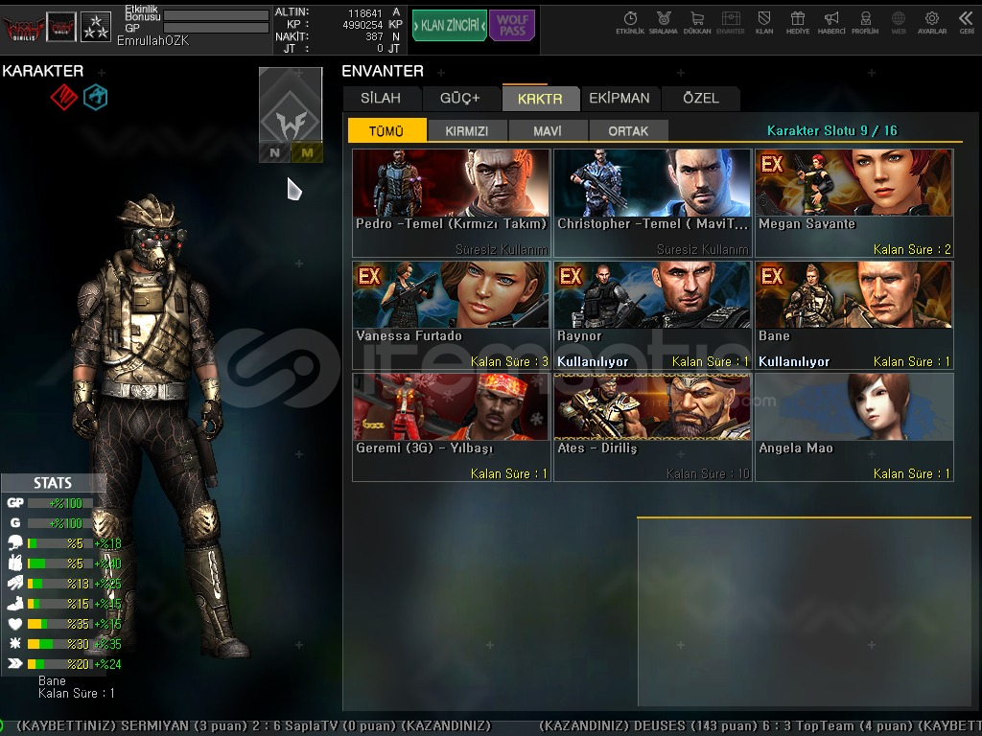The width and height of the screenshot is (982, 736).
Task: Go back with the Geri arrow icon
Action: [967, 23]
